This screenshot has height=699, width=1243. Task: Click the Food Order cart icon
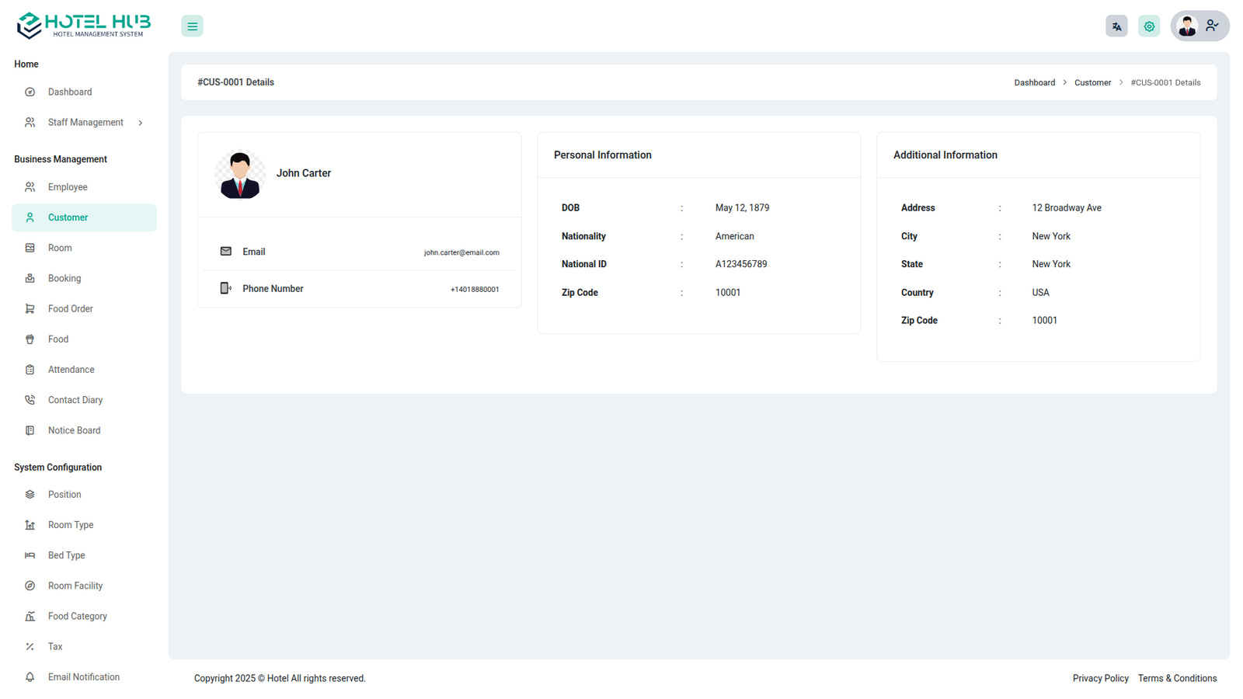pos(30,309)
